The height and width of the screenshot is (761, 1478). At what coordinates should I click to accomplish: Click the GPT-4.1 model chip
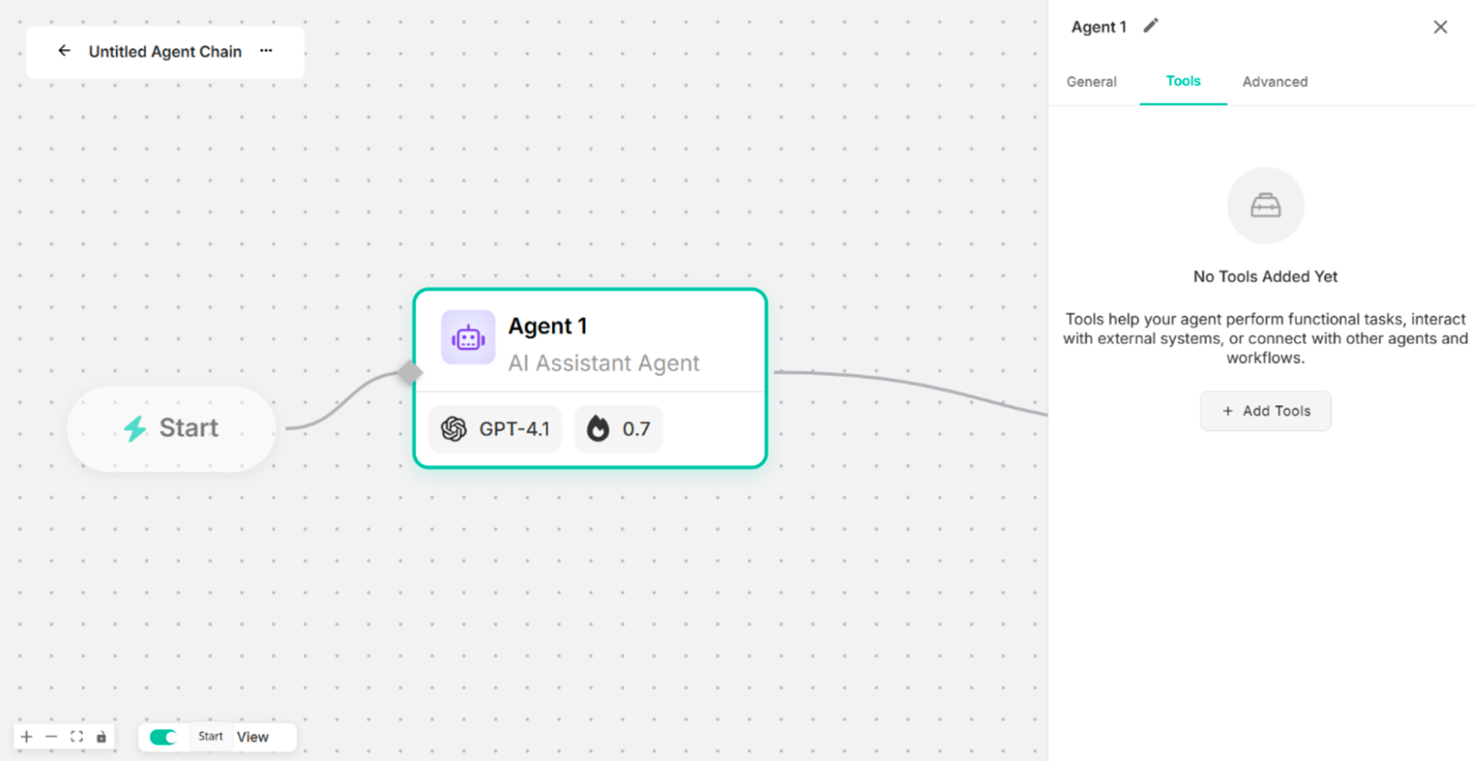pyautogui.click(x=495, y=429)
